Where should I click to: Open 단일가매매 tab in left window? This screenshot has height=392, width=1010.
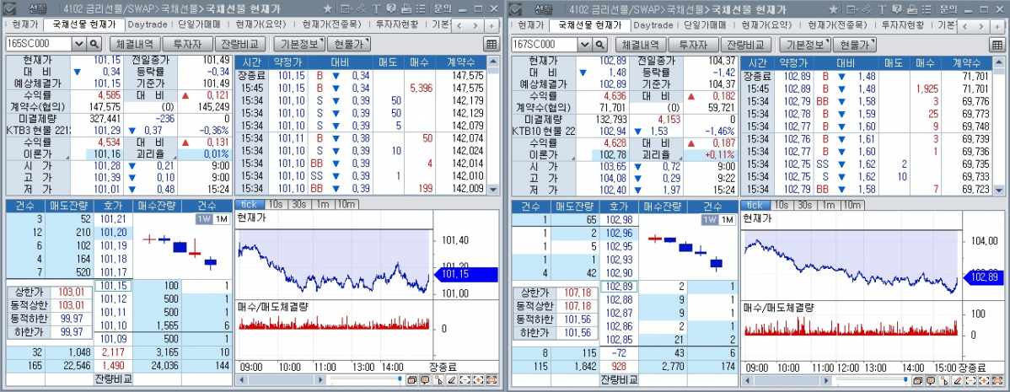pos(199,25)
